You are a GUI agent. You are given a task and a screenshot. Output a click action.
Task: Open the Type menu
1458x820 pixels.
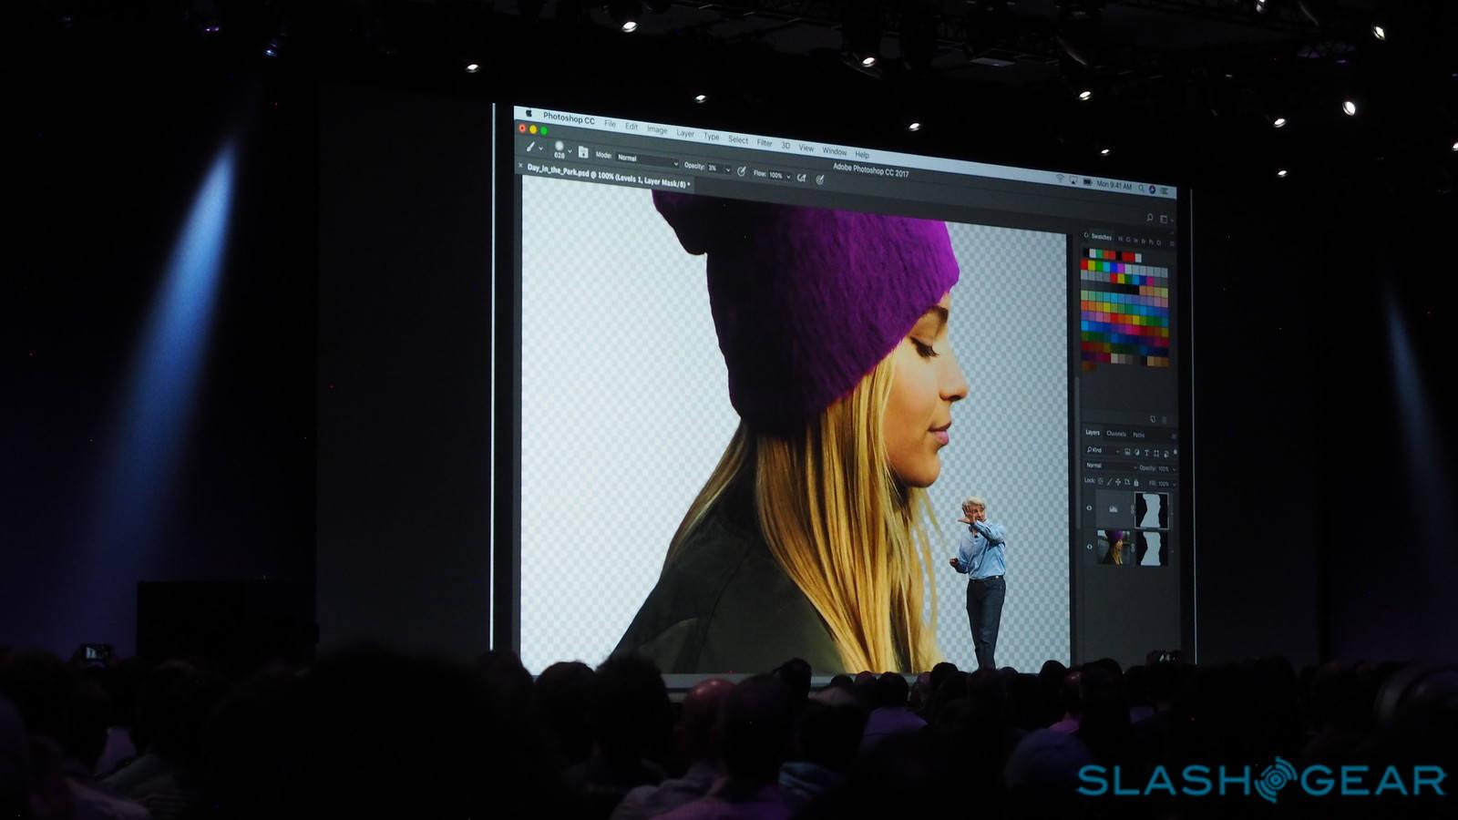pos(711,137)
